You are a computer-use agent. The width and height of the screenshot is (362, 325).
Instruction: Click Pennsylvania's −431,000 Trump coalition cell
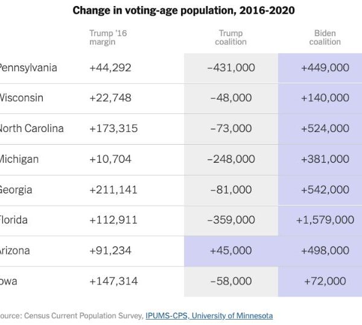click(x=230, y=68)
